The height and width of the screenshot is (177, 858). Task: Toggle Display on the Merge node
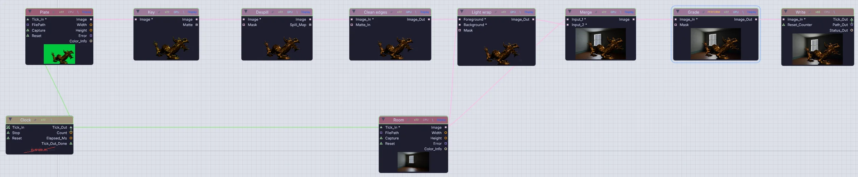(629, 12)
